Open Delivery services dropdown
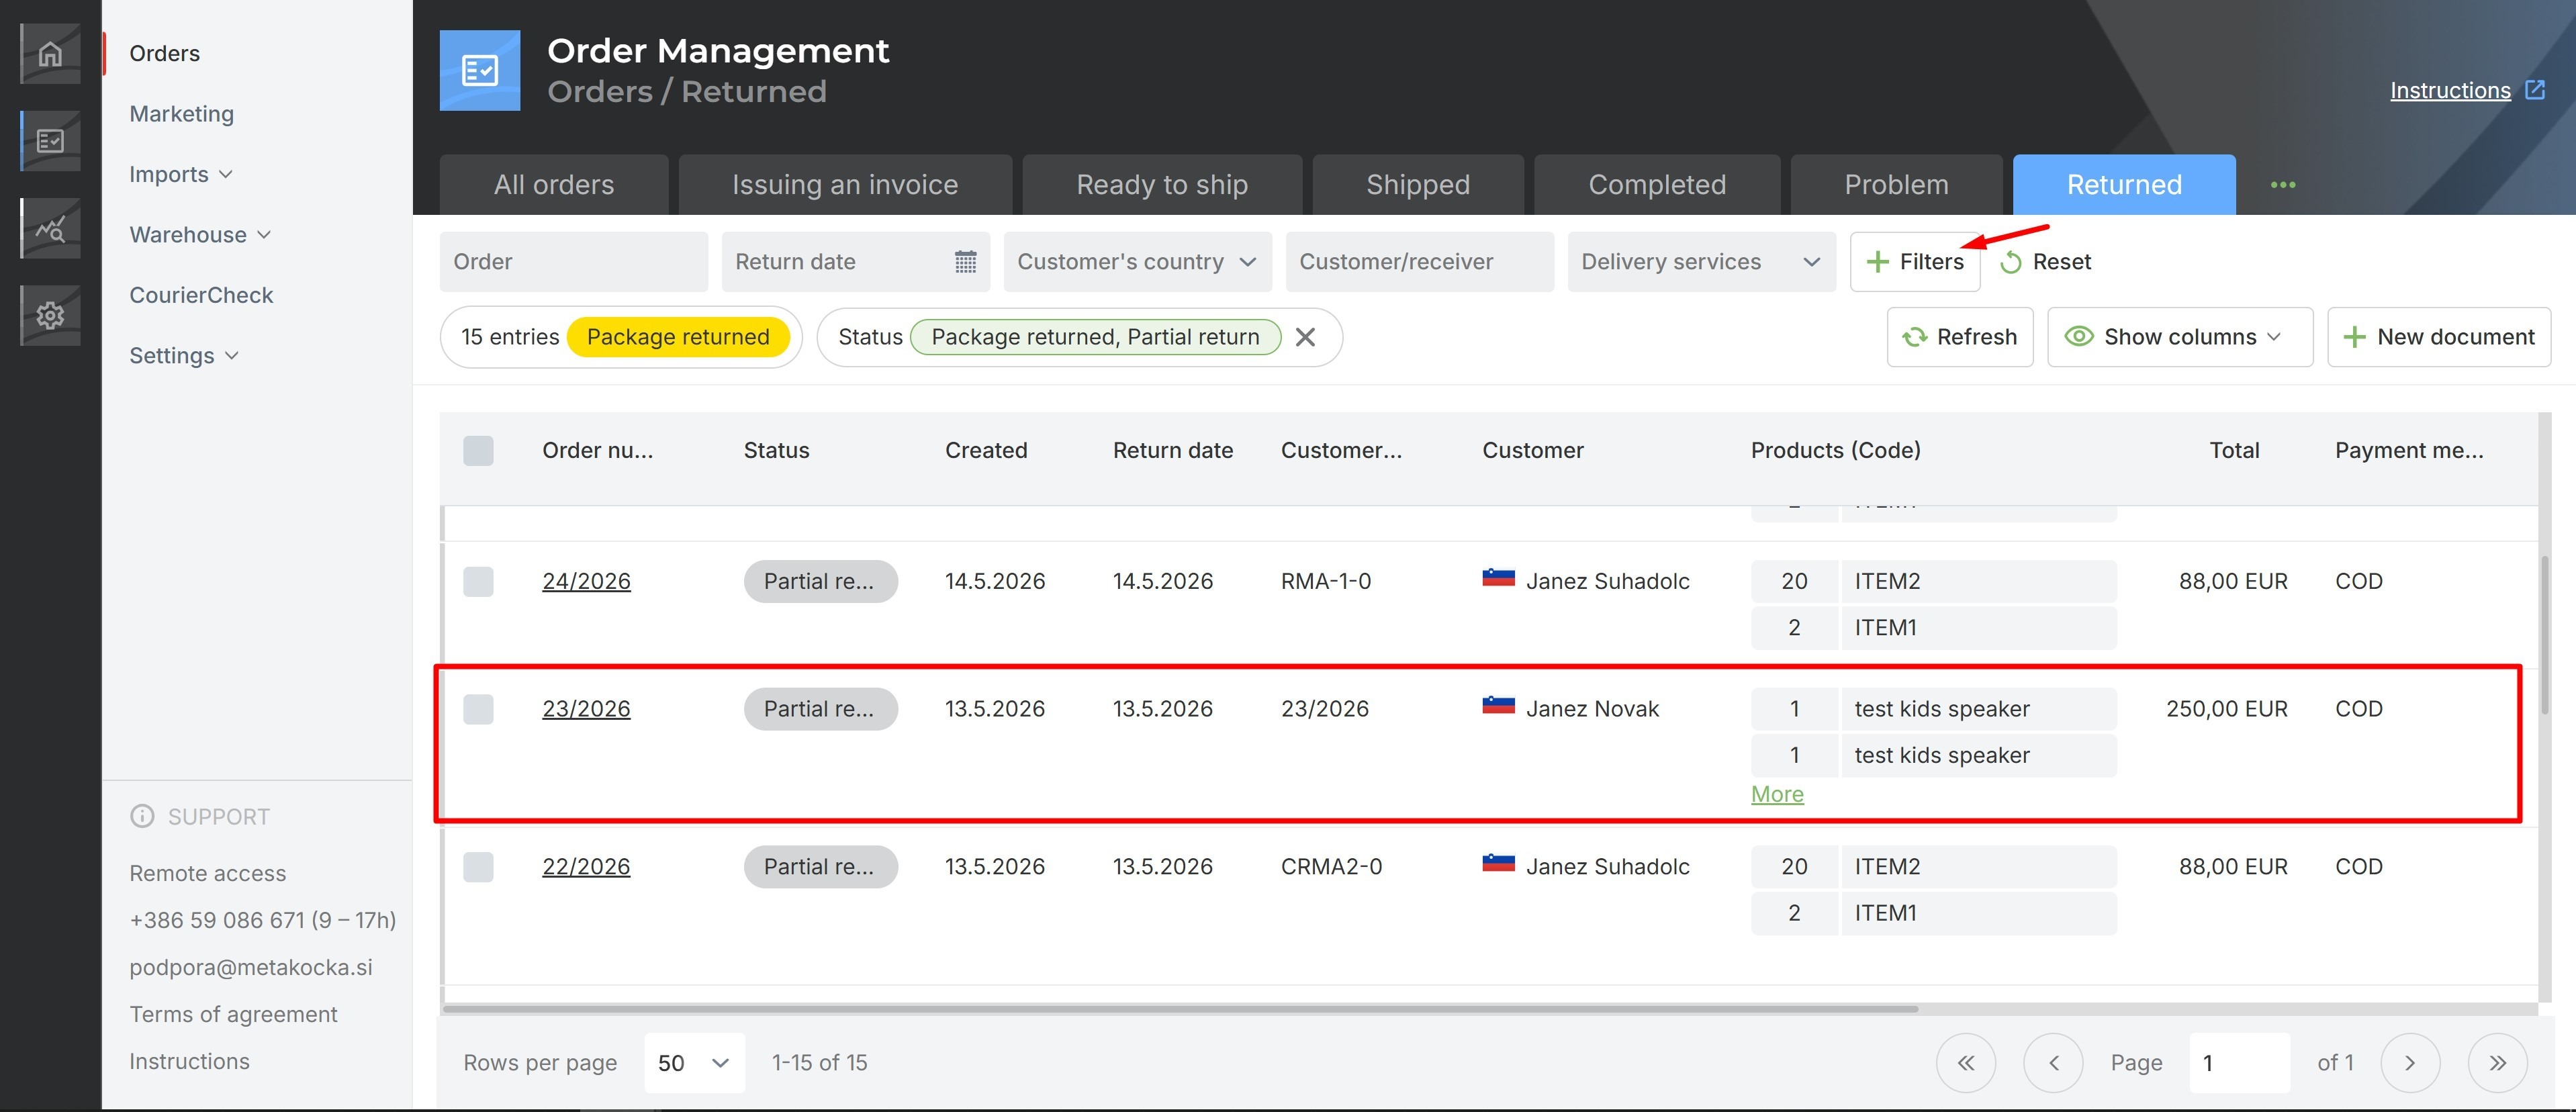Image resolution: width=2576 pixels, height=1112 pixels. tap(1701, 262)
